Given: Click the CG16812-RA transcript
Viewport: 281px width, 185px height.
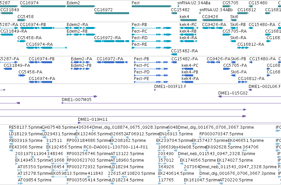Looking at the screenshot, I should (243, 48).
